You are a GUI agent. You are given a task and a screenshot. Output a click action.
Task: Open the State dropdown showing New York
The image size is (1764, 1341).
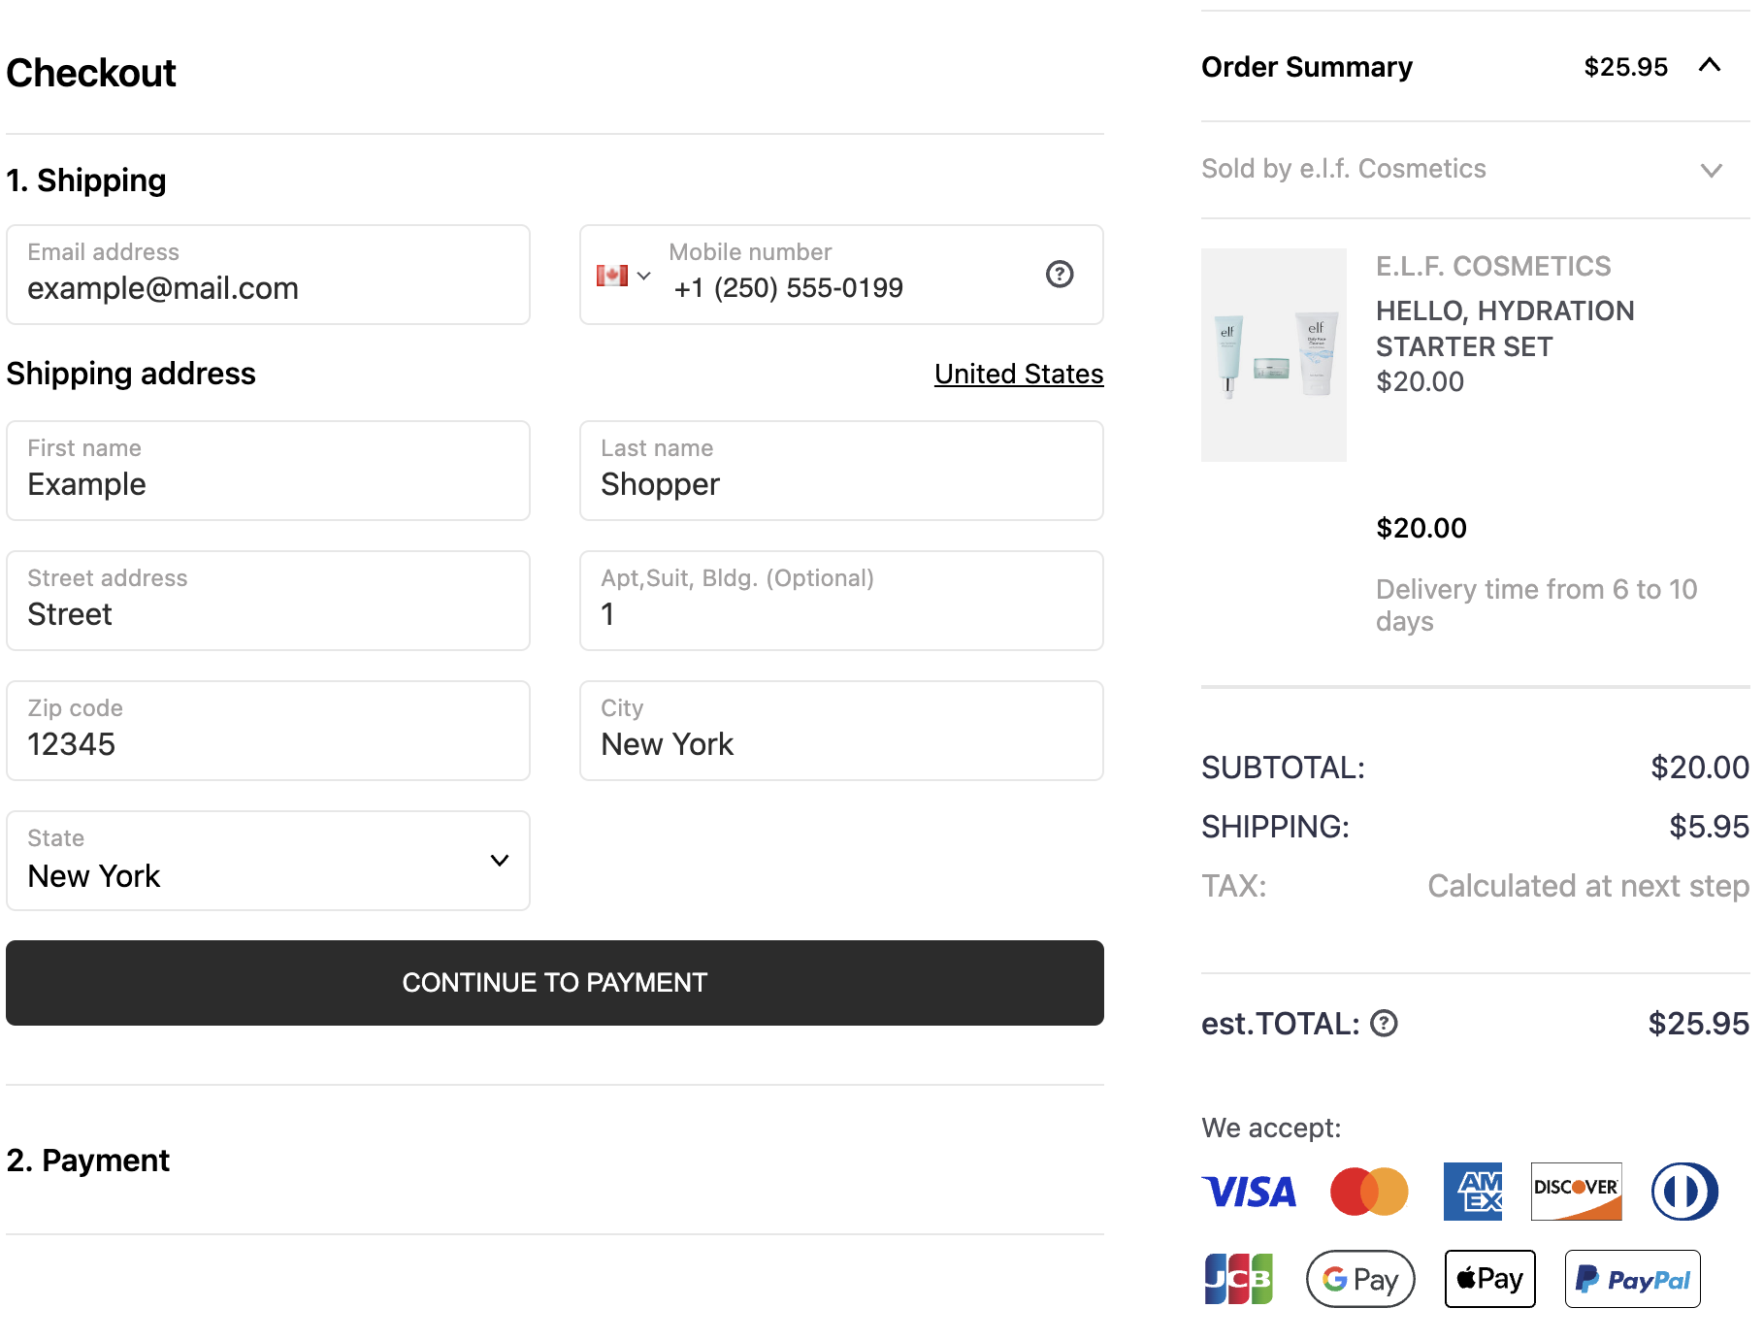pyautogui.click(x=268, y=861)
